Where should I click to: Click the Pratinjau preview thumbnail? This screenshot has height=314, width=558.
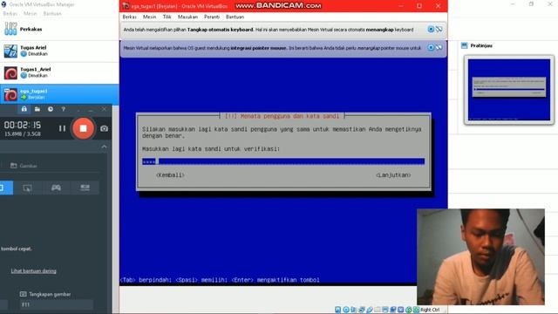509,89
